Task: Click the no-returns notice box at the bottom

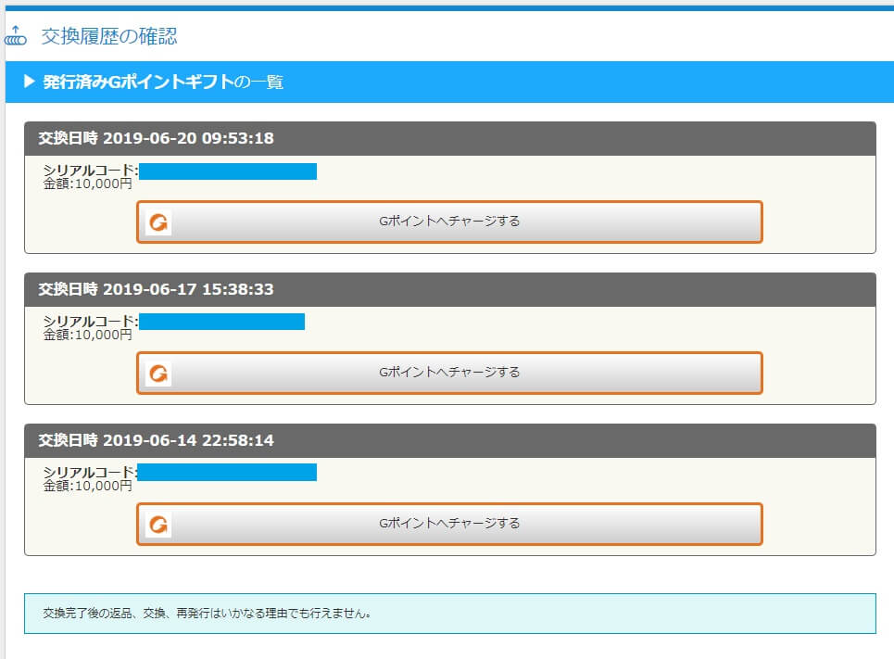Action: click(x=449, y=614)
